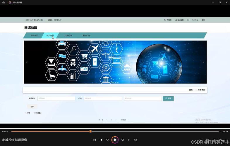Select the 全部 category filter button

click(x=32, y=107)
